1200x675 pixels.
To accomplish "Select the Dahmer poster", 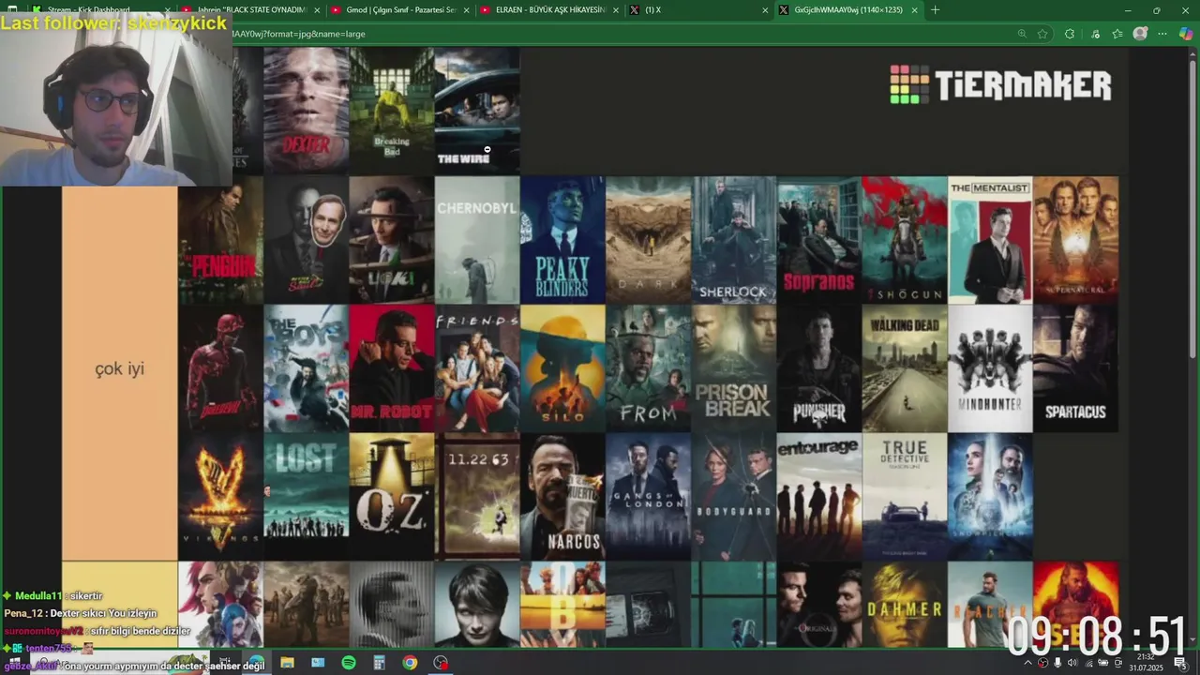I will (x=905, y=605).
